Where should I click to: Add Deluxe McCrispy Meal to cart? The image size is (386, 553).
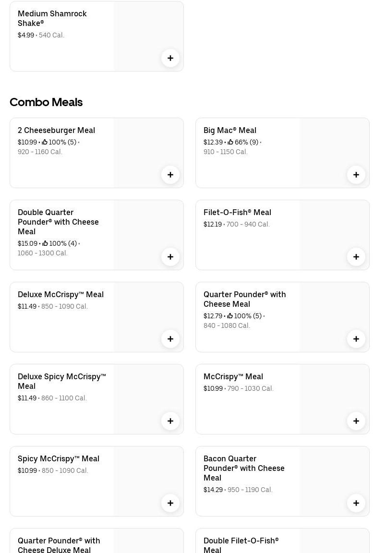coord(170,339)
